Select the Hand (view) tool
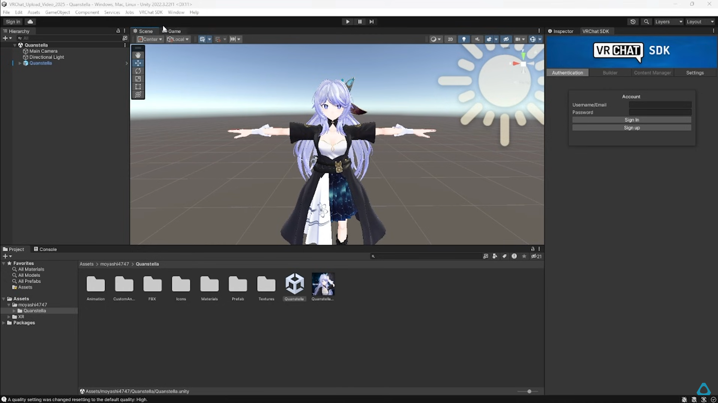This screenshot has height=403, width=718. click(138, 55)
